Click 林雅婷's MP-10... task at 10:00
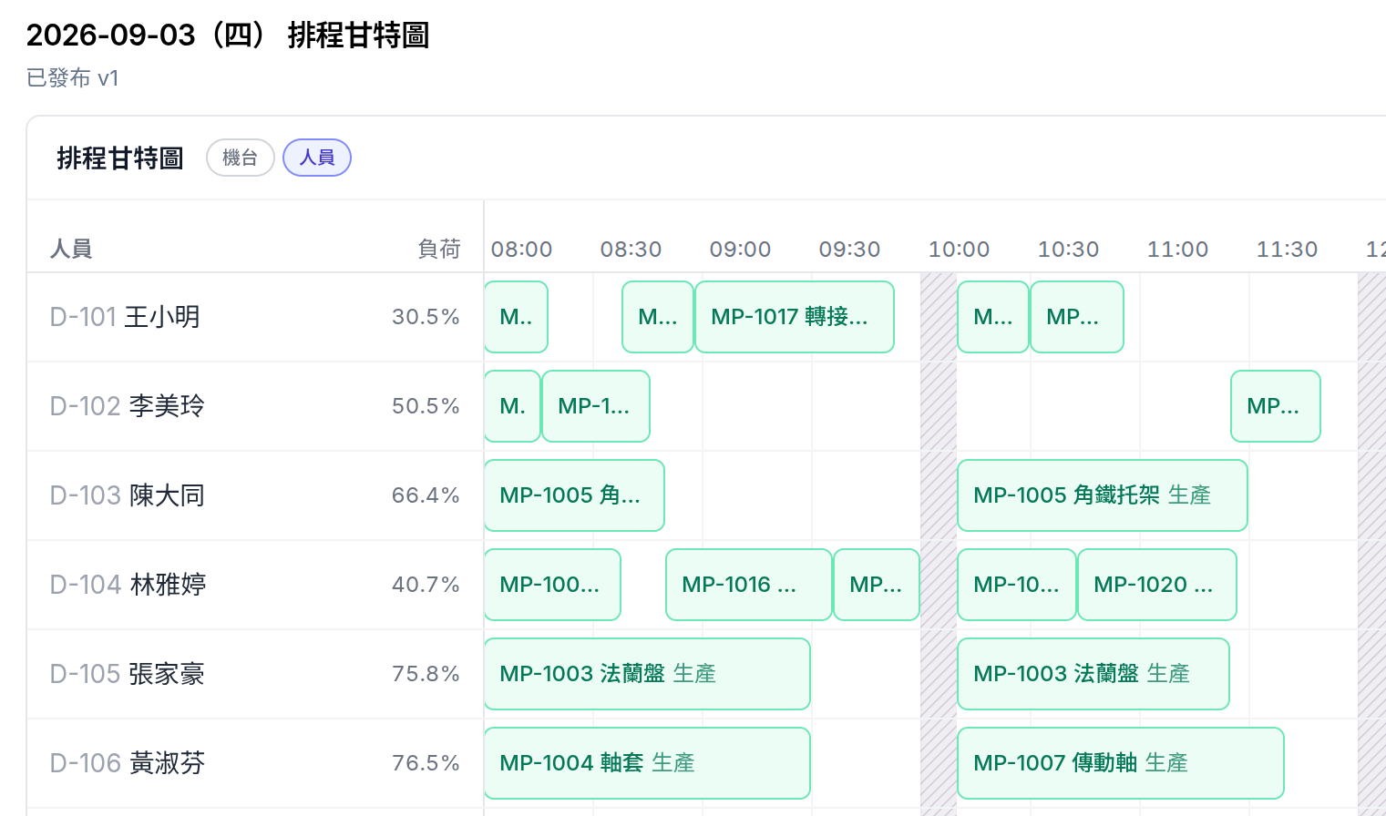The image size is (1386, 816). point(1017,585)
